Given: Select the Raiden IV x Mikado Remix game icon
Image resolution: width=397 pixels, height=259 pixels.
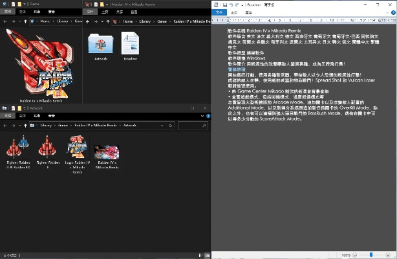Looking at the screenshot, I should click(x=41, y=65).
